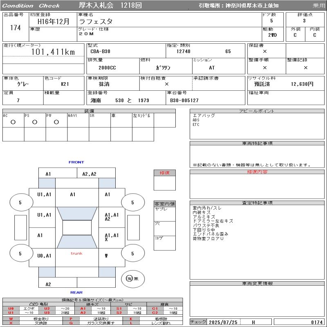The height and width of the screenshot is (327, 327).
Task: Click the front-left tire circle on diagram
Action: 21,202
